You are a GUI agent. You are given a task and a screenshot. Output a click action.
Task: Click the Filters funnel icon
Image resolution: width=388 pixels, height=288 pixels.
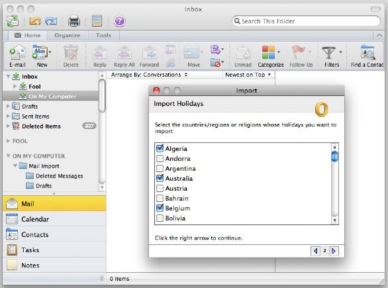[x=329, y=52]
